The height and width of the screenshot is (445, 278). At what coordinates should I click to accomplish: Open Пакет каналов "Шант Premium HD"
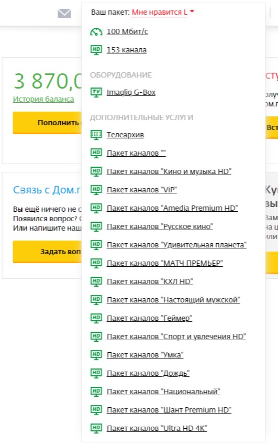pos(169,410)
